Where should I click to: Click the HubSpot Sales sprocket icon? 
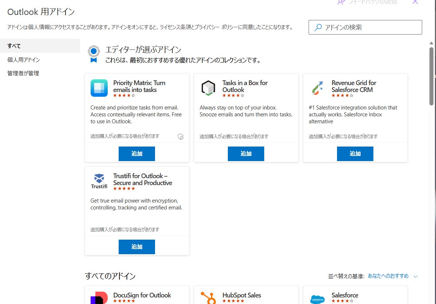[208, 298]
